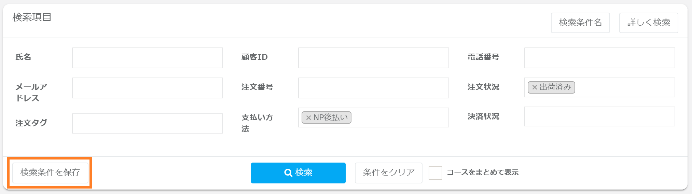
Task: Open the 検索条件名 button
Action: pyautogui.click(x=580, y=23)
